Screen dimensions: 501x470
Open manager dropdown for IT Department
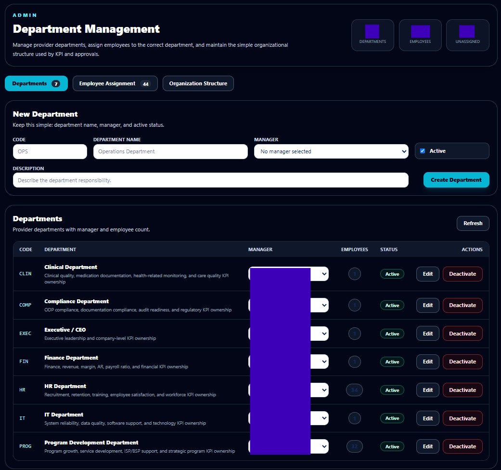coord(289,418)
